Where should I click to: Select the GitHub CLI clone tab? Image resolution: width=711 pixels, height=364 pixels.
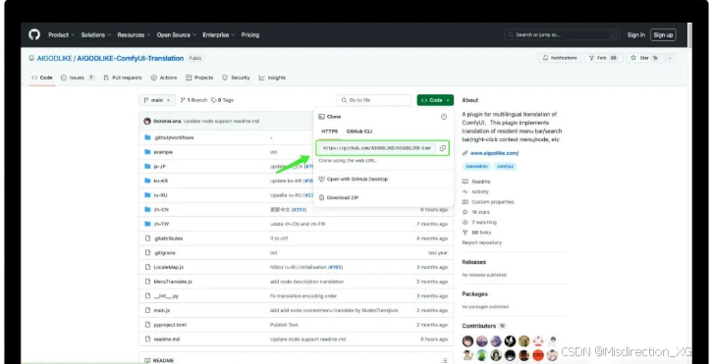tap(359, 131)
